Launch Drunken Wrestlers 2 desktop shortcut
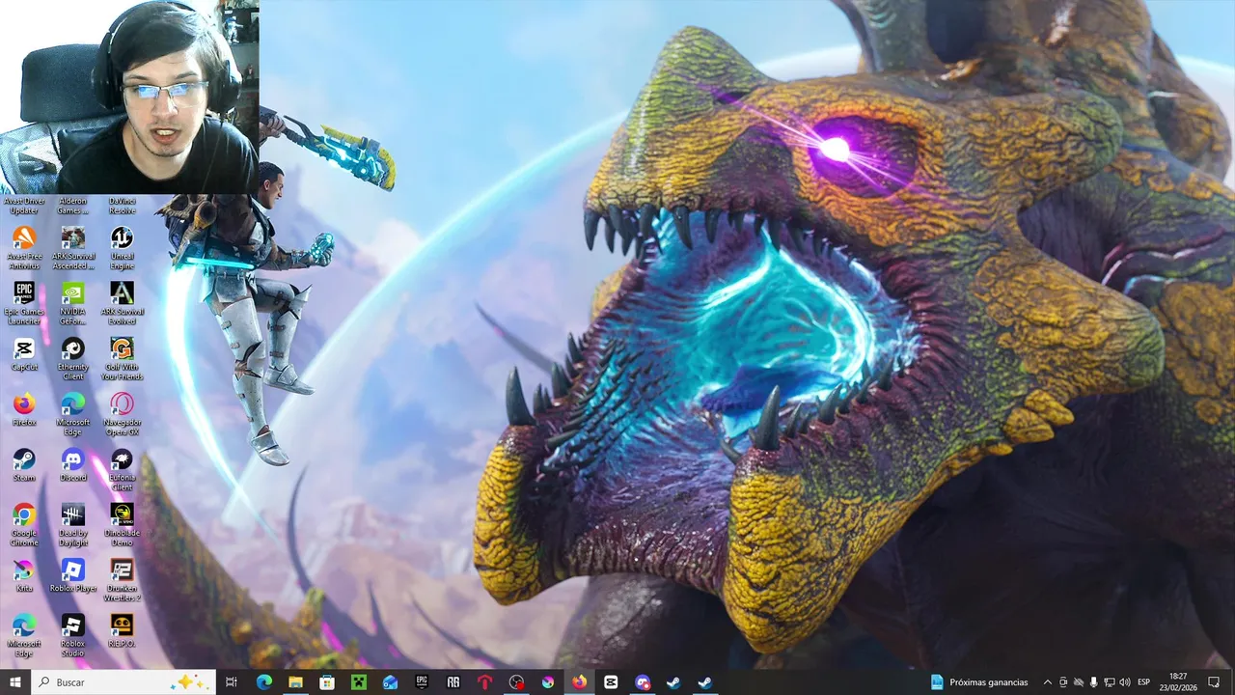 coord(122,579)
